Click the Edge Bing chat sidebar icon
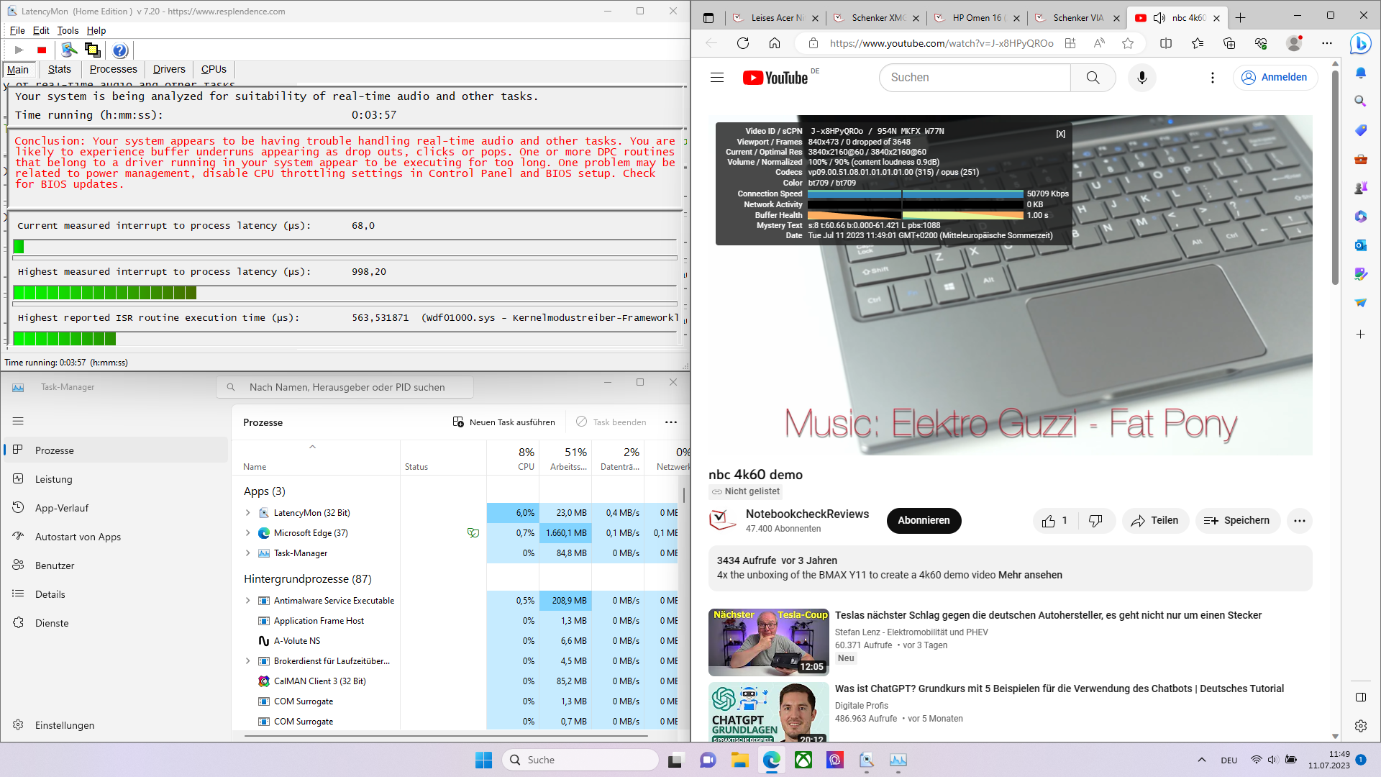 [x=1360, y=44]
